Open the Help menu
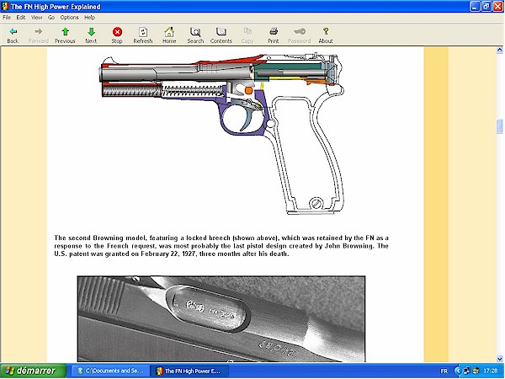 [x=89, y=18]
